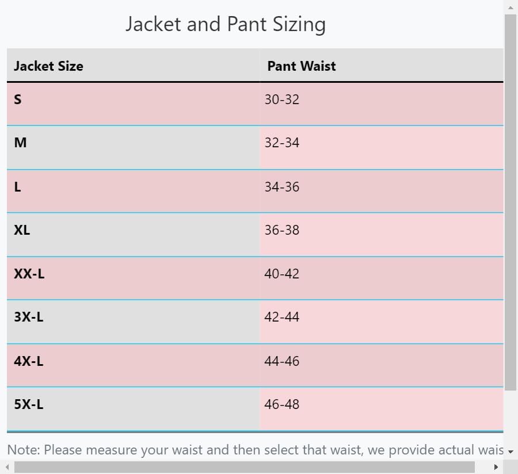
Task: Click the Jacket and Pant Sizing heading
Action: point(226,24)
